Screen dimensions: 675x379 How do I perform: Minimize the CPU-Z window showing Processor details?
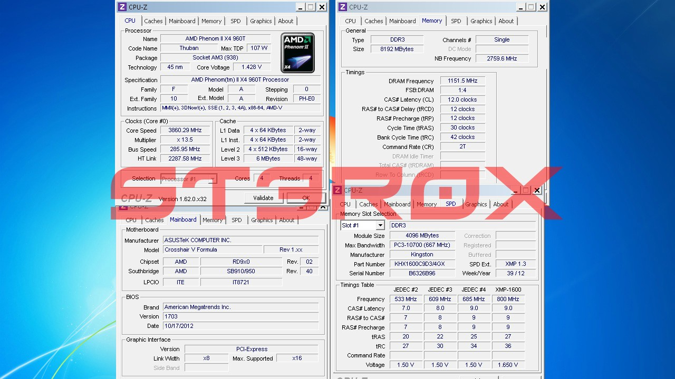pyautogui.click(x=300, y=7)
